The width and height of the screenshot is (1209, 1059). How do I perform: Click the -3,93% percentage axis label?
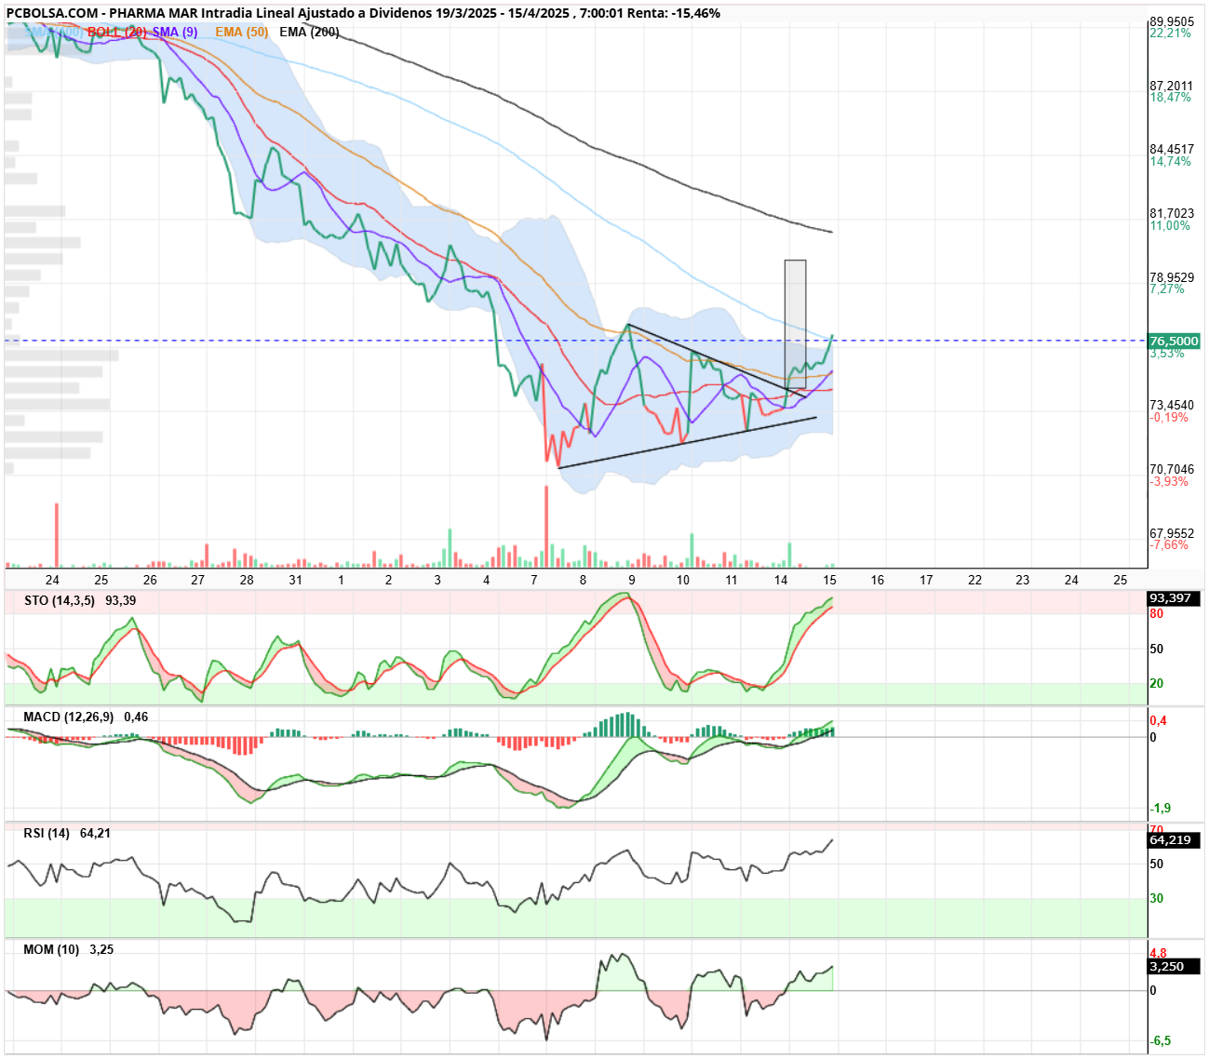pos(1169,481)
